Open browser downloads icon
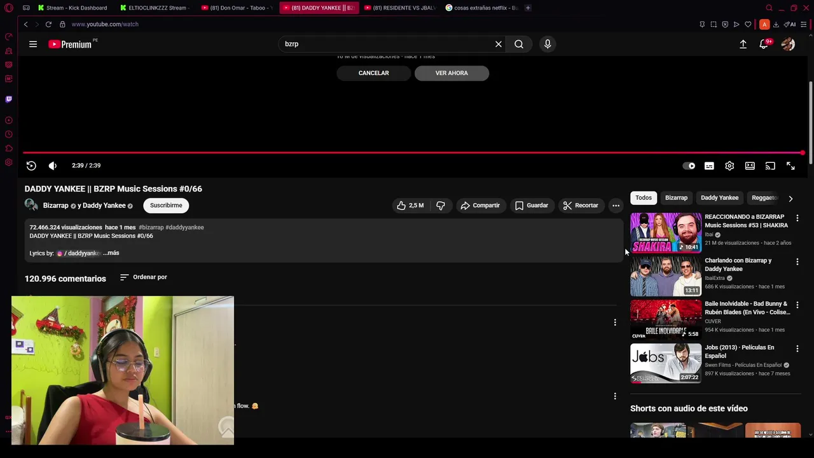This screenshot has width=814, height=458. point(776,24)
